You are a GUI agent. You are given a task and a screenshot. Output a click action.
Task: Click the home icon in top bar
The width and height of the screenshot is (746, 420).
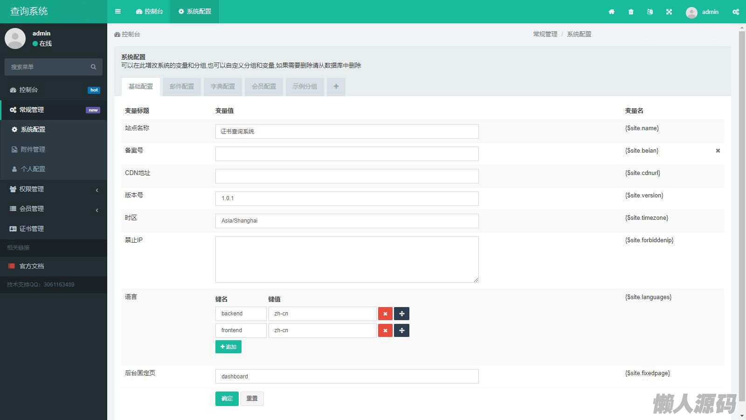click(611, 12)
